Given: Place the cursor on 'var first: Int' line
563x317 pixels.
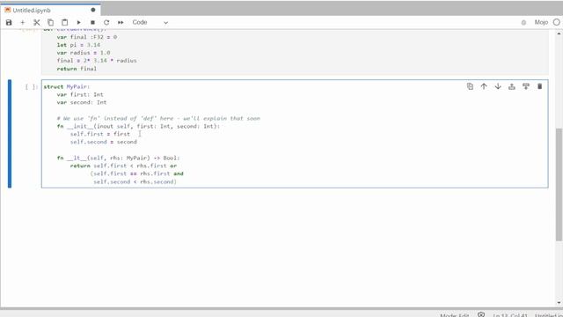Looking at the screenshot, I should 80,94.
